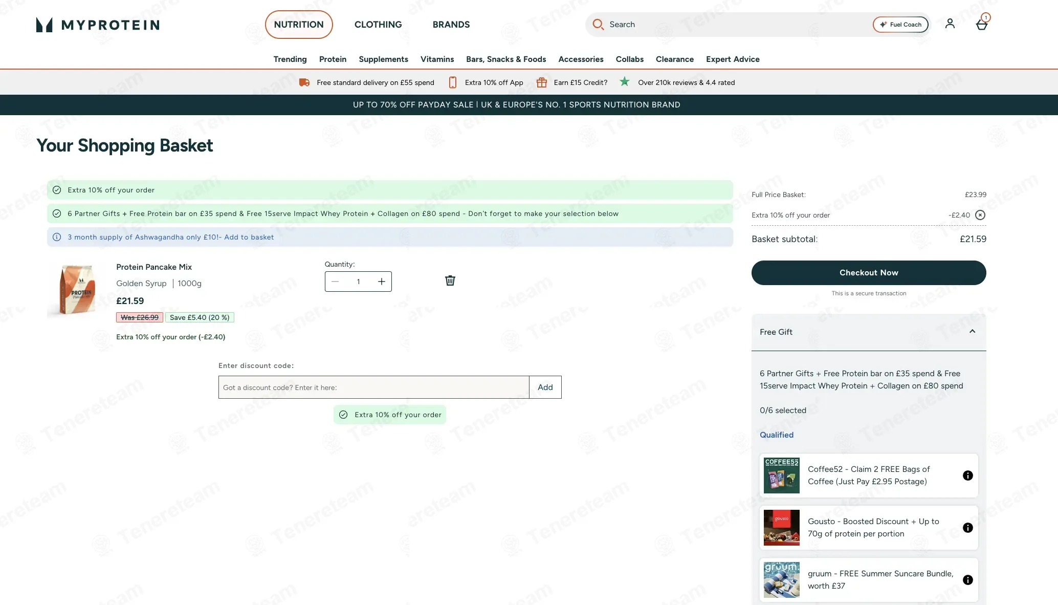Open the Extra 10% off App link
The width and height of the screenshot is (1058, 605).
click(x=494, y=82)
